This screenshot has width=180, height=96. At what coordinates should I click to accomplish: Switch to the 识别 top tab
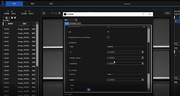point(51,4)
